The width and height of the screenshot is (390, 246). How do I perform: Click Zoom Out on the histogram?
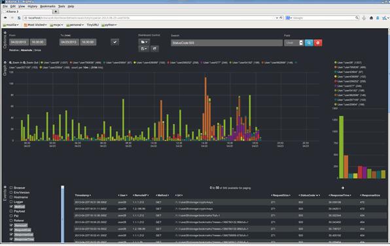pos(31,63)
